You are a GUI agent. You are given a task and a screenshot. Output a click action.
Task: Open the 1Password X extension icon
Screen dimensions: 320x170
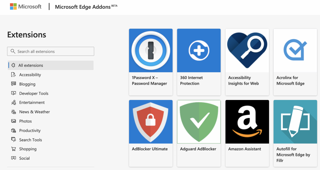coord(151,50)
